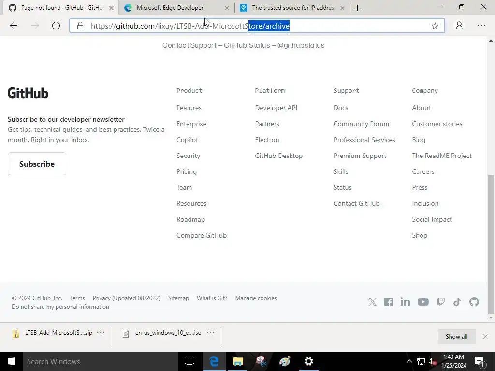Open the @githubstatus link

(x=301, y=45)
